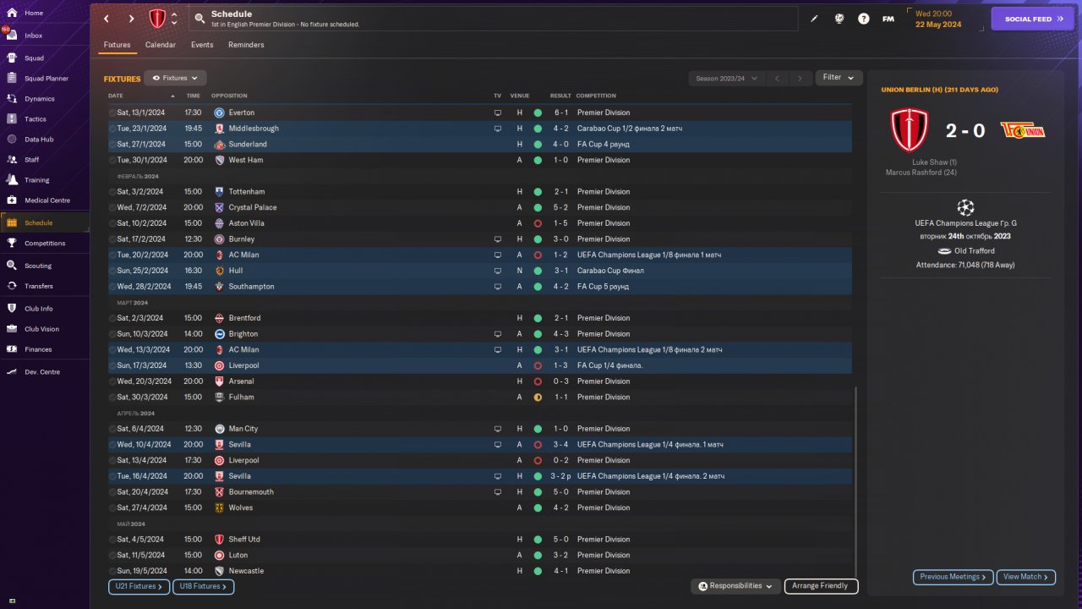Sort fixtures by the Competition column header
Image resolution: width=1082 pixels, height=609 pixels.
[x=596, y=96]
